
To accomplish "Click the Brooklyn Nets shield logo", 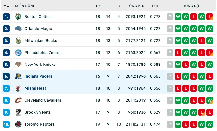I will click(18, 112).
